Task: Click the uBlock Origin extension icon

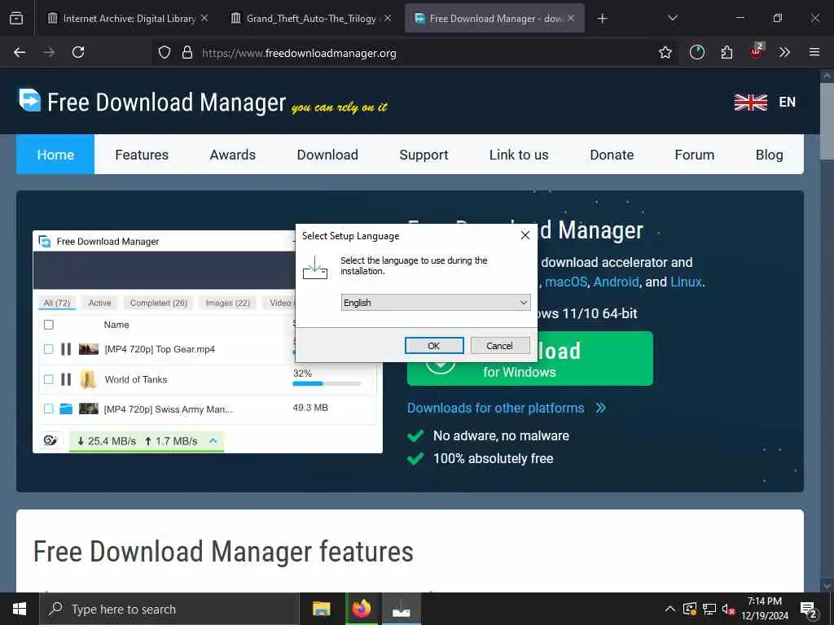Action: click(756, 51)
